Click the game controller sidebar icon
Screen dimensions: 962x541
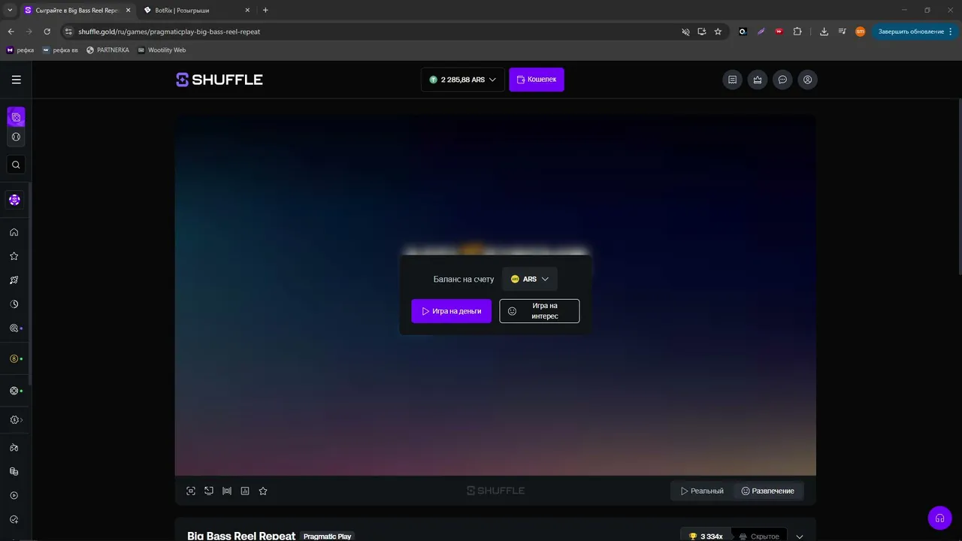(x=14, y=448)
